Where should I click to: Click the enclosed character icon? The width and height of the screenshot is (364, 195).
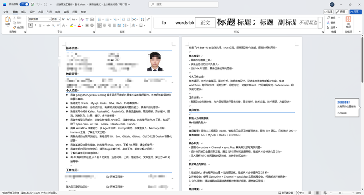click(x=92, y=25)
